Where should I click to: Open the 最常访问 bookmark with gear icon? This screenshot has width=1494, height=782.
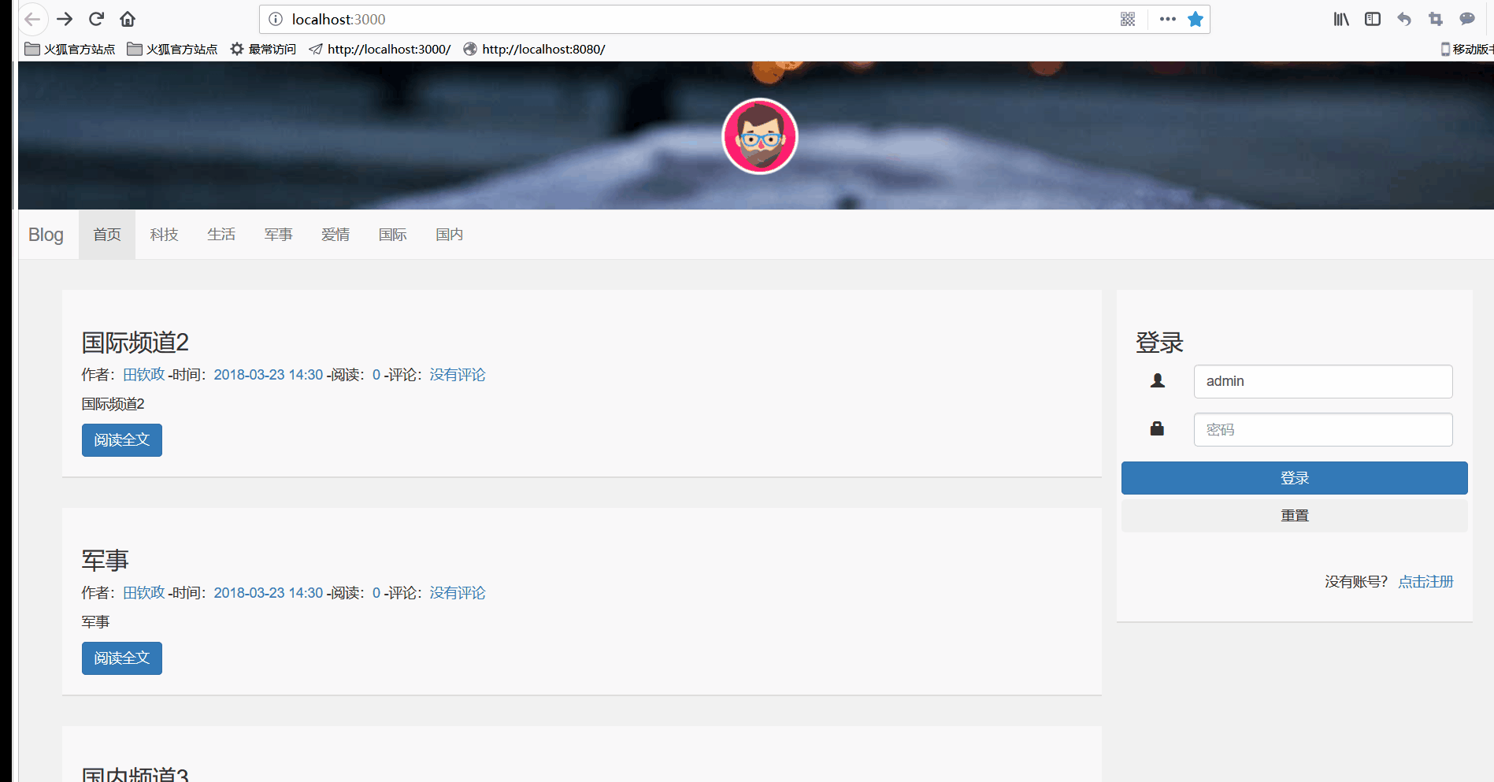point(263,49)
